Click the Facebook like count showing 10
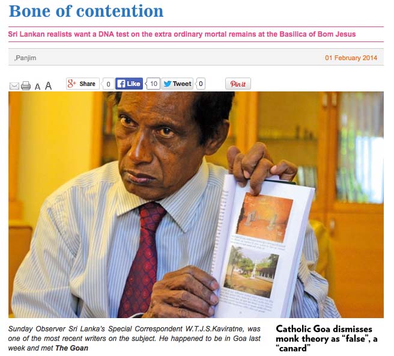The width and height of the screenshot is (394, 356). pyautogui.click(x=153, y=84)
